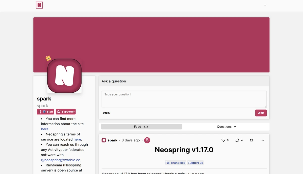The image size is (303, 174).
Task: Open the Support us link
Action: coord(195,163)
